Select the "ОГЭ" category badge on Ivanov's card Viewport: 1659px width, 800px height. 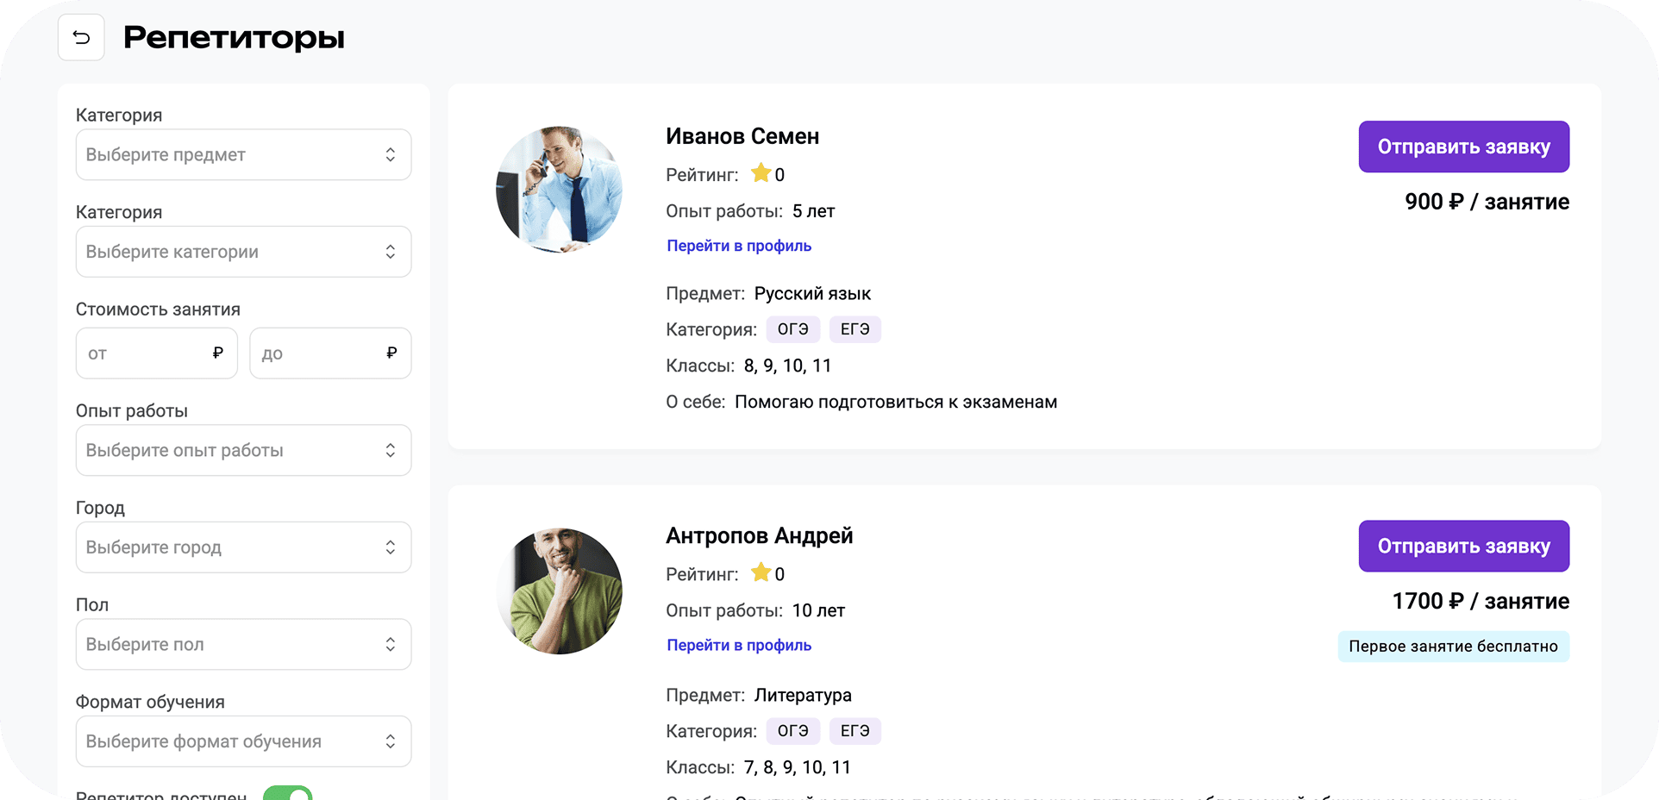click(x=792, y=328)
